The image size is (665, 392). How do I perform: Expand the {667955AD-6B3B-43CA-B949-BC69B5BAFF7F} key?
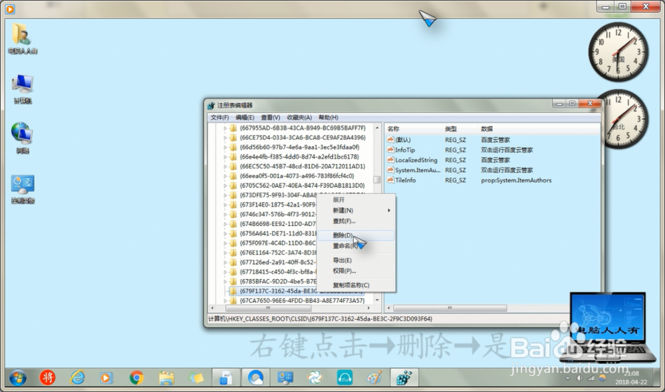coord(225,128)
